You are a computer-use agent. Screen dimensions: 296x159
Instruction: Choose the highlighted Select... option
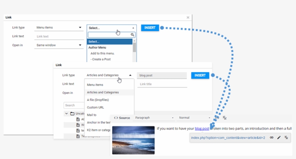coord(110,42)
